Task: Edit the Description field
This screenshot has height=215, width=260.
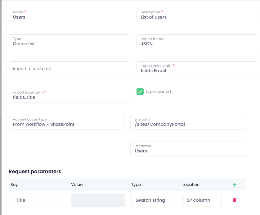Action: [x=197, y=15]
